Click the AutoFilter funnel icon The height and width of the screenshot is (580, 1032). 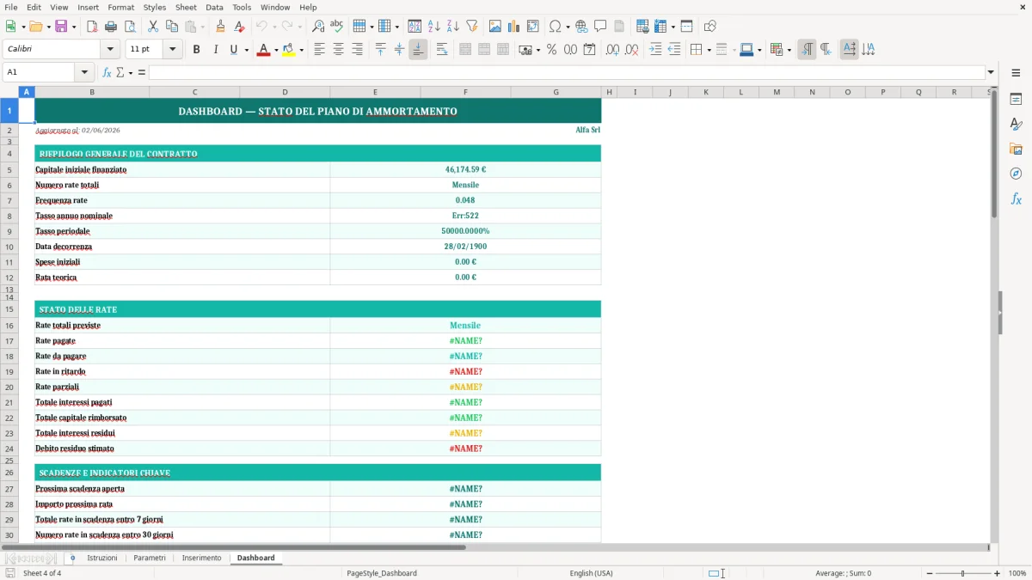[x=471, y=27]
